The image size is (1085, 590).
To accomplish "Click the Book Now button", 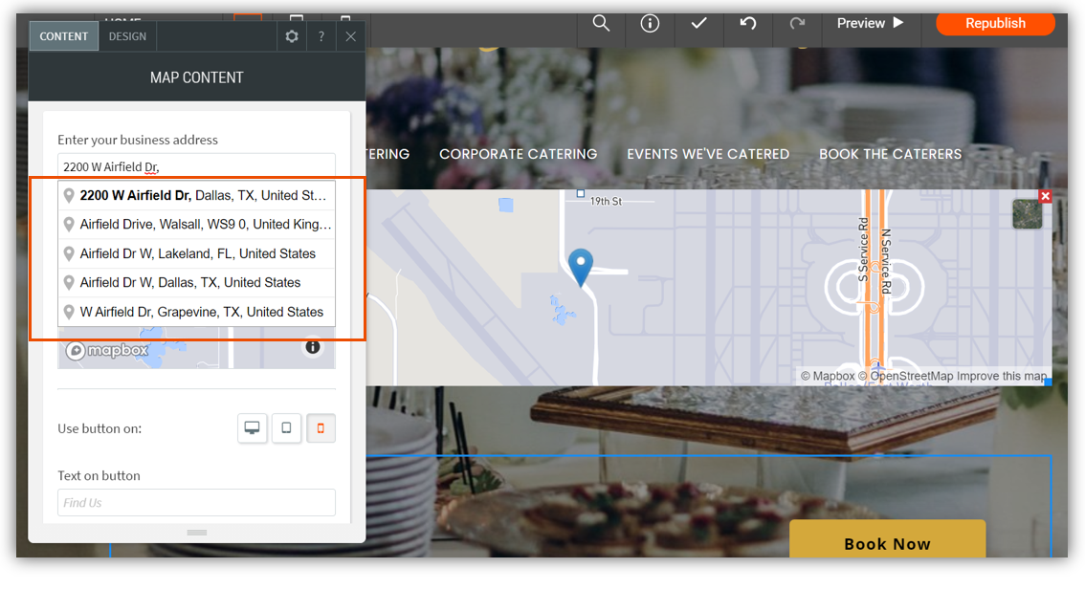I will coord(887,543).
